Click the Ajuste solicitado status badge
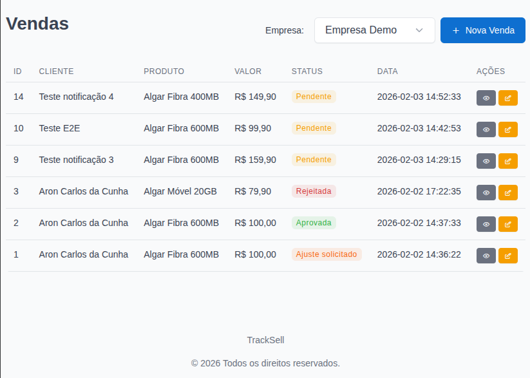This screenshot has height=378, width=530. point(327,254)
